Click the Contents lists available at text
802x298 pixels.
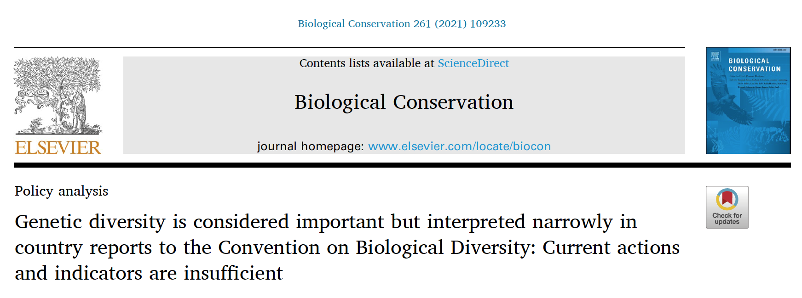(367, 63)
